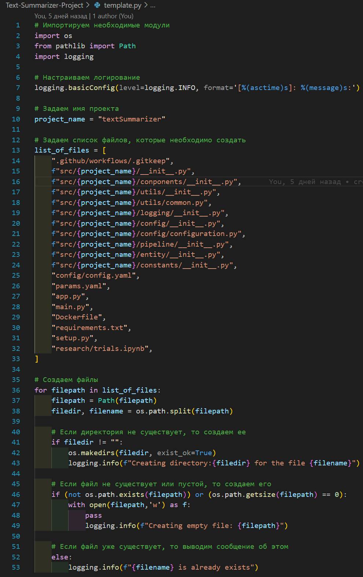
Task: Expand the breadcrumb ellipsis after template.py
Action: pyautogui.click(x=153, y=5)
